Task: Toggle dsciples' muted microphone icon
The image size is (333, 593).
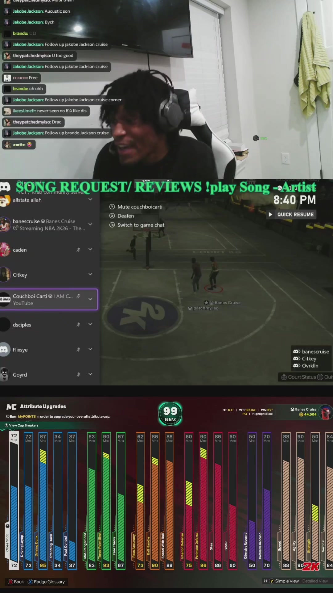Action: coord(78,324)
